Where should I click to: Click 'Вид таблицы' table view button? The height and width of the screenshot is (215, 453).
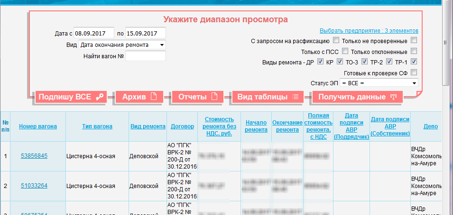click(x=268, y=97)
